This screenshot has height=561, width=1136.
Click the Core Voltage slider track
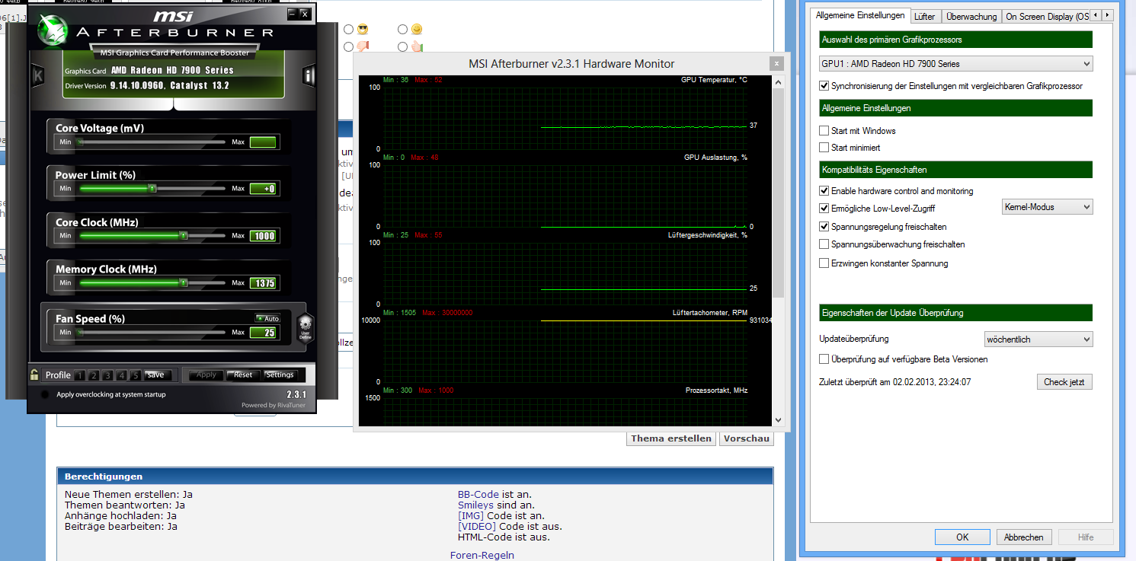(152, 142)
